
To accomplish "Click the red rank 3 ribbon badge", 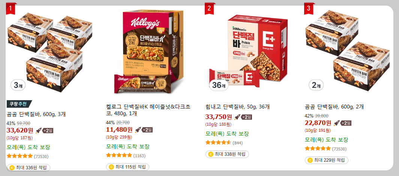I will click(309, 8).
